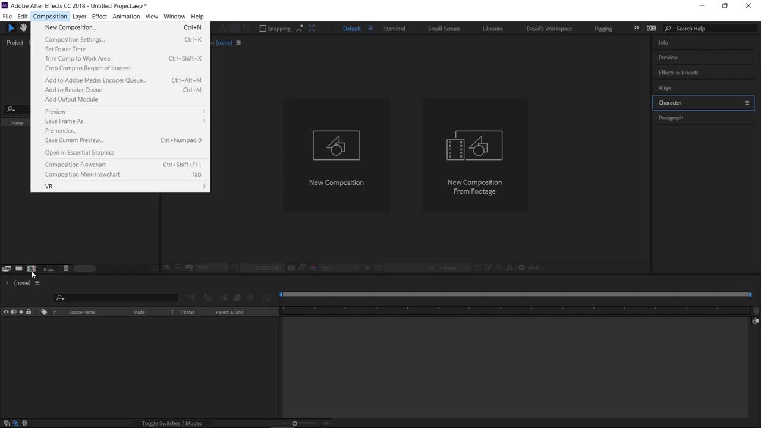Switch to David's Workspace
This screenshot has height=428, width=761.
(549, 29)
